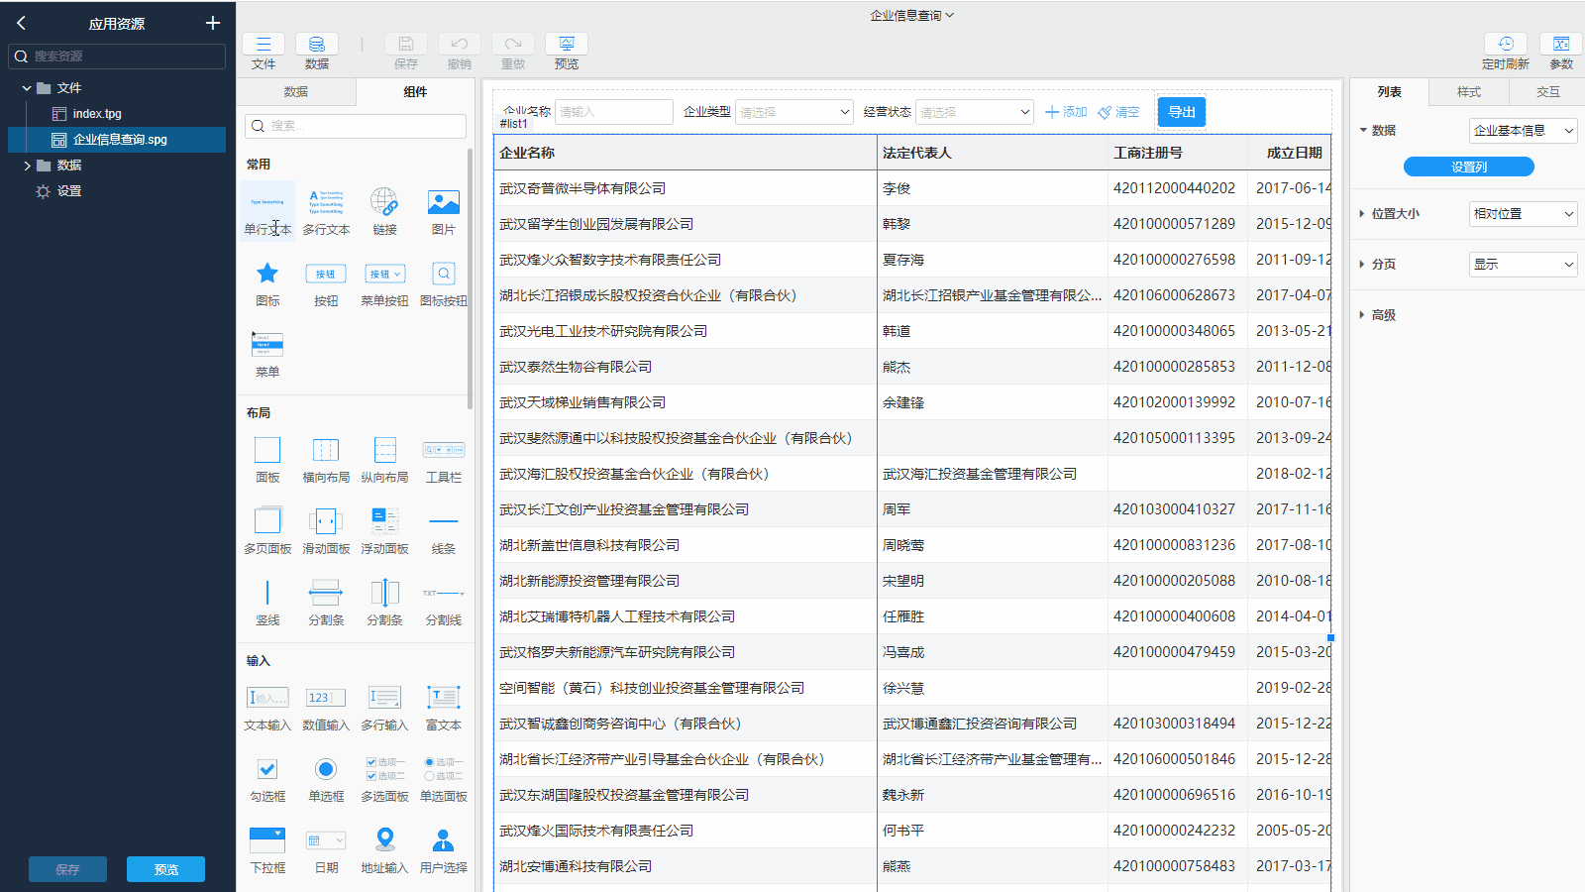Switch to the 列表 properties tab
The width and height of the screenshot is (1585, 892).
[x=1389, y=92]
